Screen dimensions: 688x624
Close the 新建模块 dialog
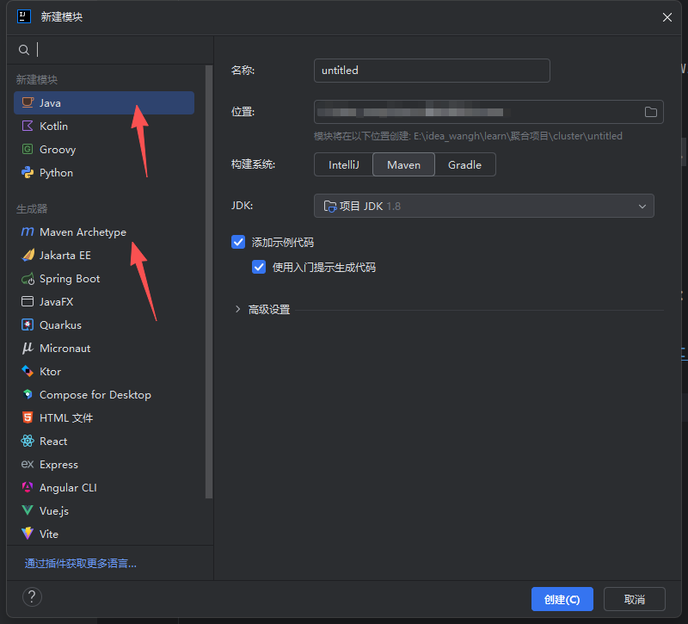(667, 17)
